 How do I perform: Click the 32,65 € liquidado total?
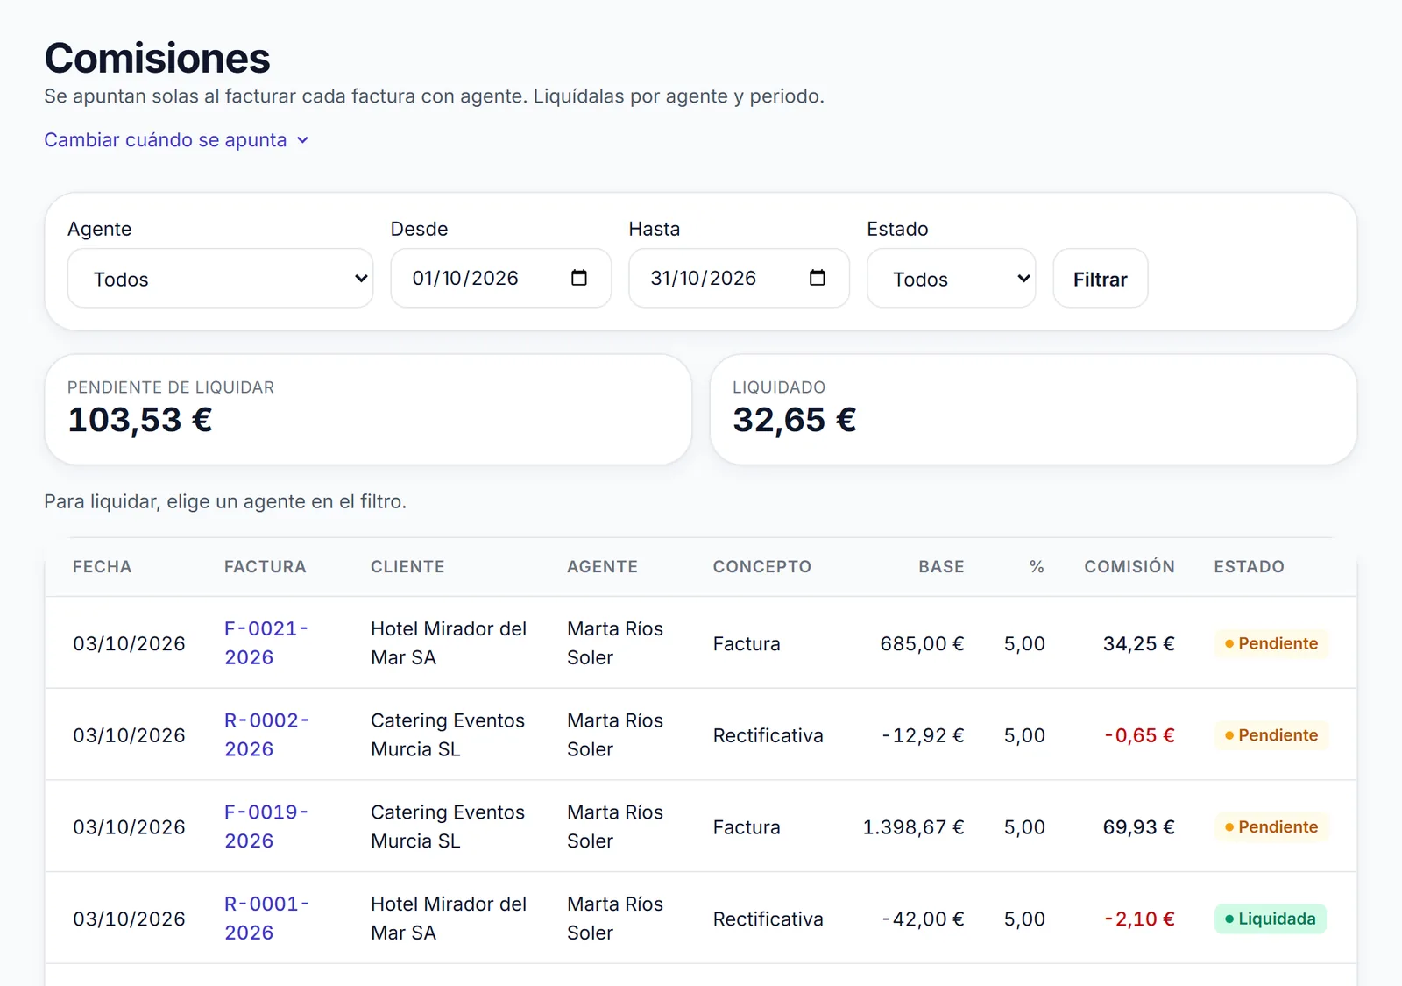pos(795,420)
